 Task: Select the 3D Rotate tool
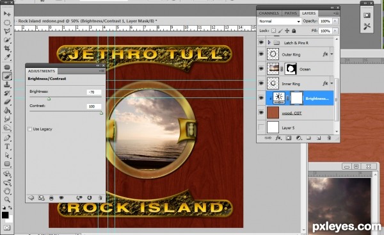(x=7, y=174)
